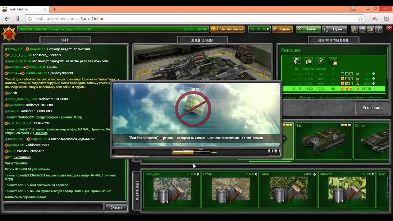Click the chat message input field
The height and width of the screenshot is (221, 393).
click(x=53, y=207)
